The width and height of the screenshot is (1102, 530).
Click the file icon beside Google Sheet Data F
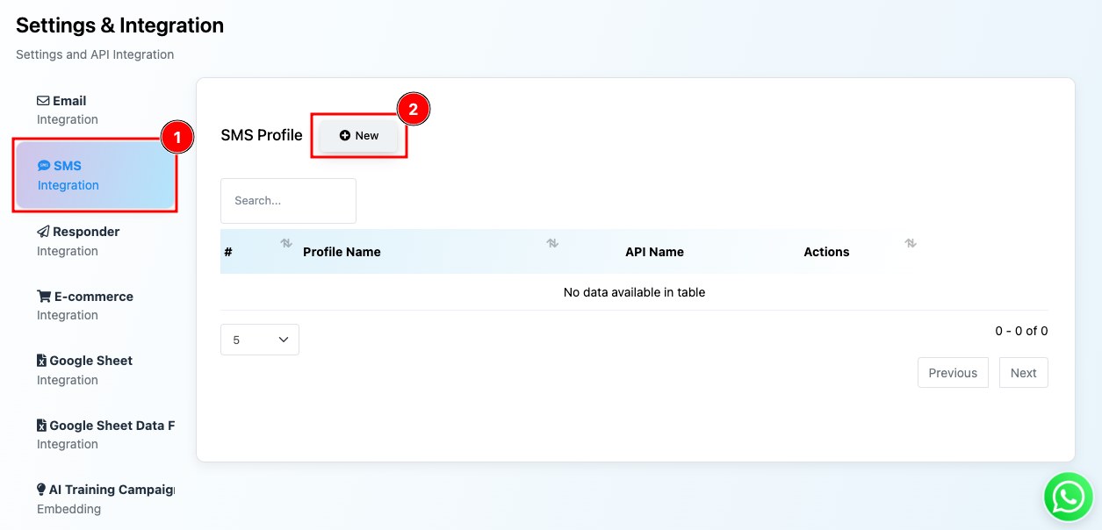(41, 426)
